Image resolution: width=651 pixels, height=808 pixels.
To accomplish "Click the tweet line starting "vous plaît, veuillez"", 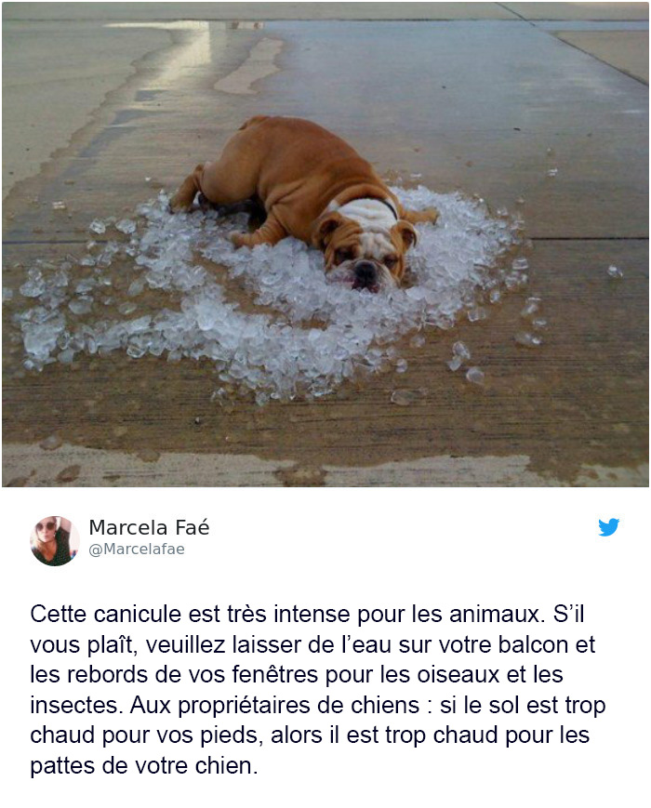I will [312, 644].
